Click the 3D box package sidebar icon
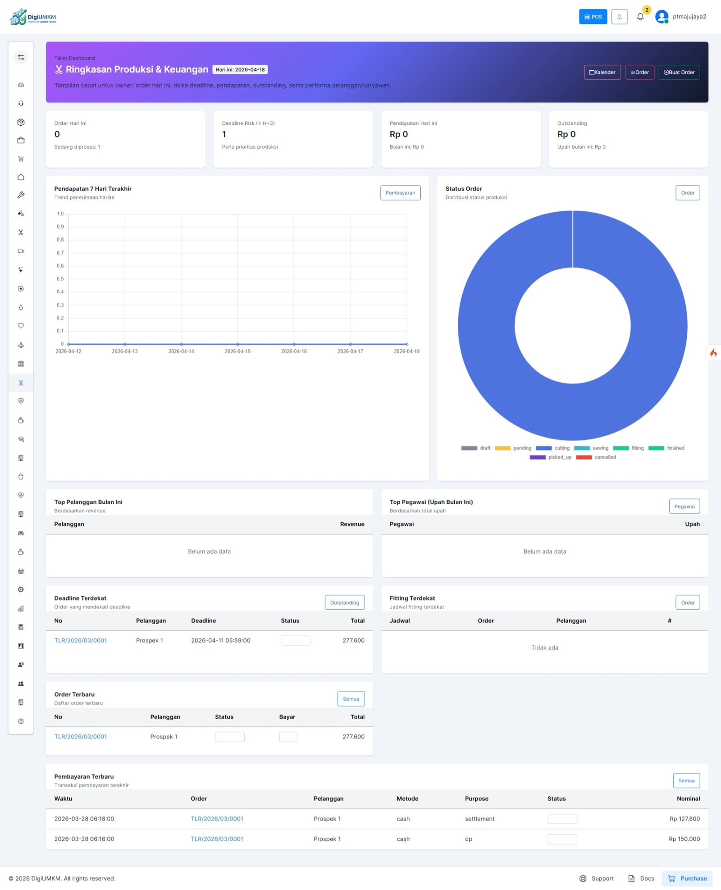 tap(21, 122)
